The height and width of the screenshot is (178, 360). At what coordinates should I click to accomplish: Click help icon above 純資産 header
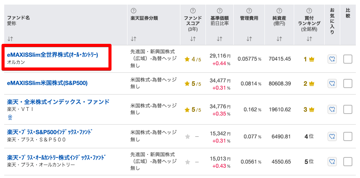[279, 11]
